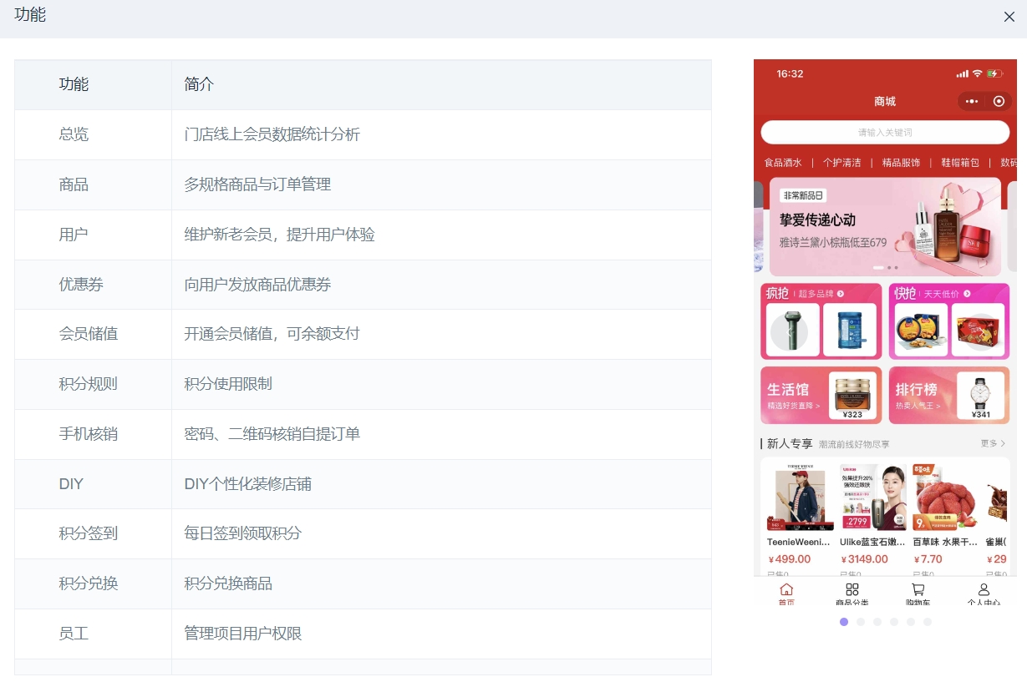Go to the third preview slide dot

coord(877,622)
